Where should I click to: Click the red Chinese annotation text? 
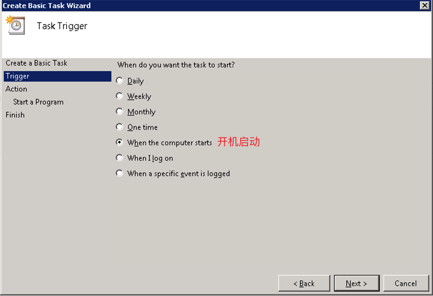point(238,142)
